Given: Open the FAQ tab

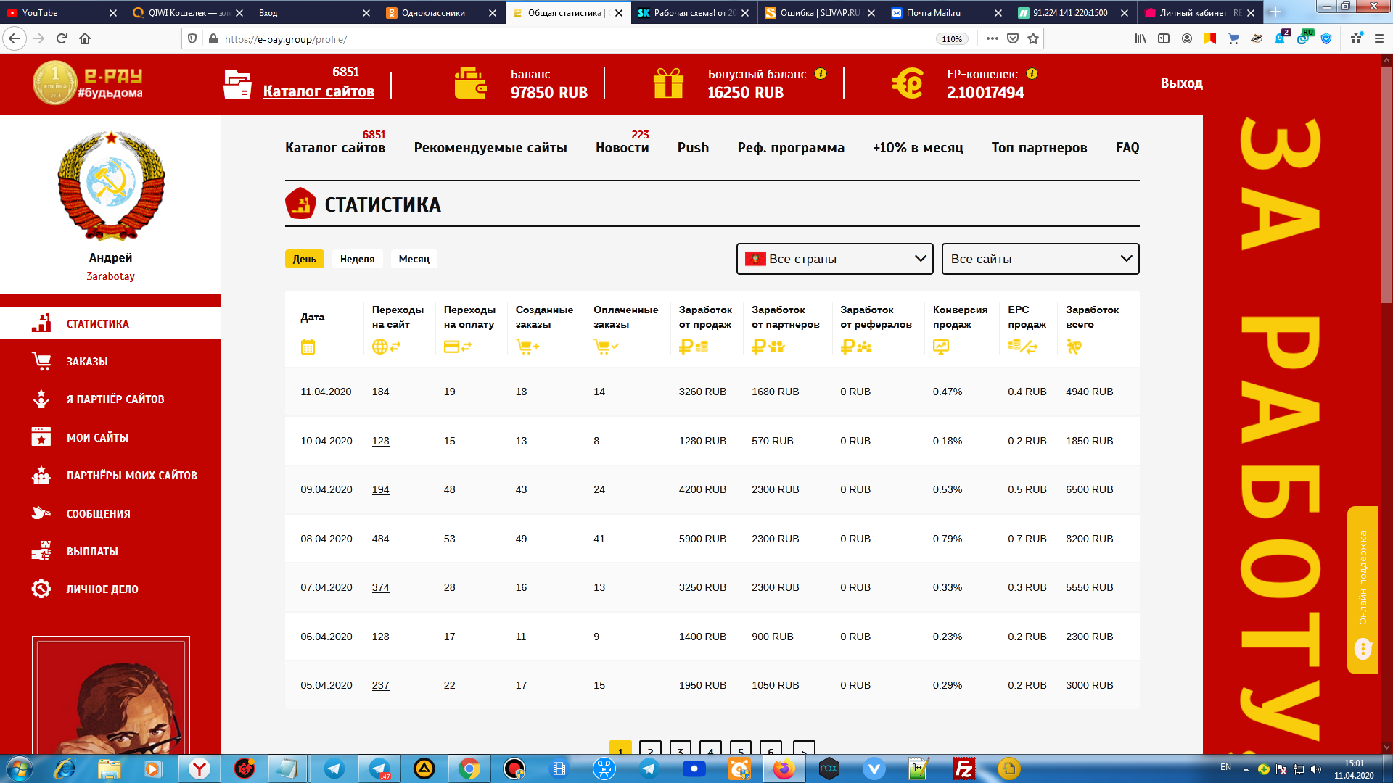Looking at the screenshot, I should click(x=1127, y=147).
